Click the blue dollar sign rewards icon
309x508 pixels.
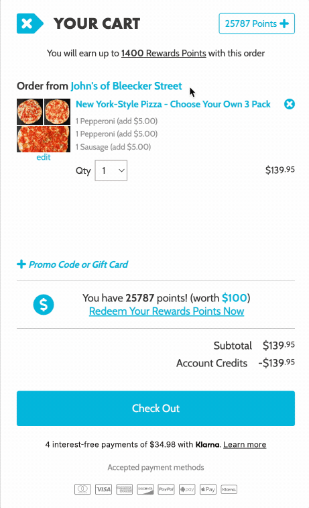(x=44, y=305)
